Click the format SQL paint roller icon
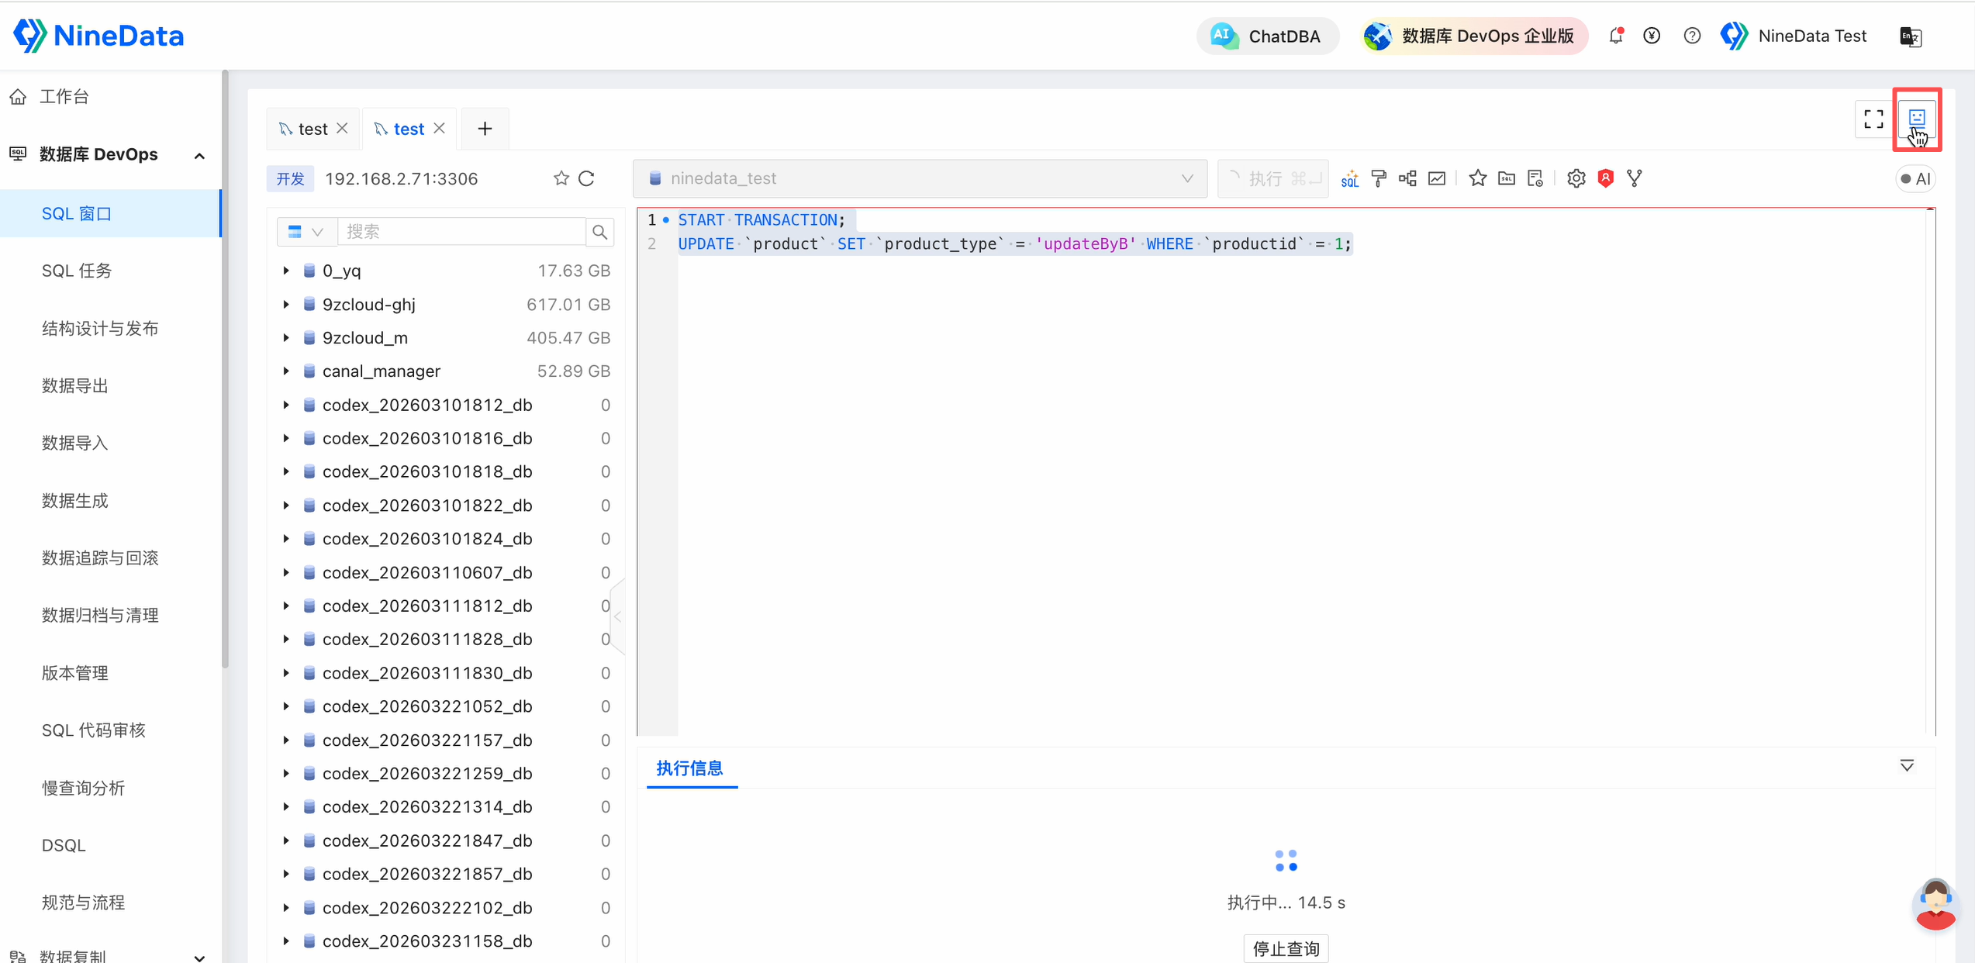1975x963 pixels. (1379, 178)
